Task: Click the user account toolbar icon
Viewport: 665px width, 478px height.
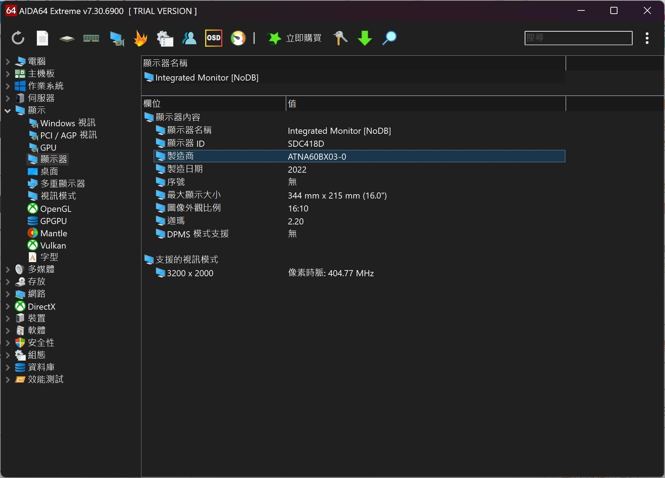Action: pyautogui.click(x=189, y=38)
